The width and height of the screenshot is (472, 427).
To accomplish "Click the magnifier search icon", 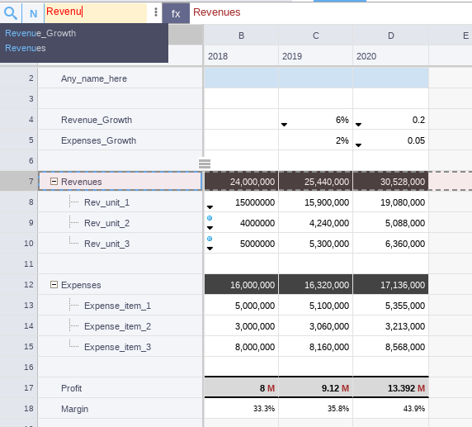I will pyautogui.click(x=11, y=13).
